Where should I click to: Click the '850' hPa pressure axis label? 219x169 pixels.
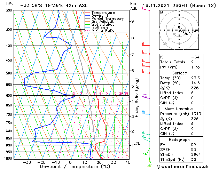10,138
